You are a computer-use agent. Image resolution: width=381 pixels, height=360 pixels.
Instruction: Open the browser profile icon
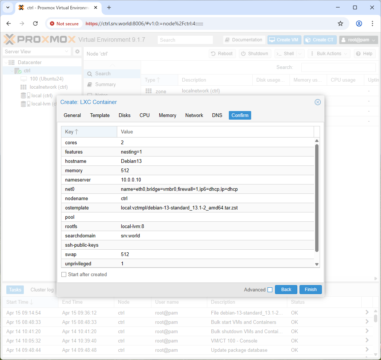[x=359, y=23]
